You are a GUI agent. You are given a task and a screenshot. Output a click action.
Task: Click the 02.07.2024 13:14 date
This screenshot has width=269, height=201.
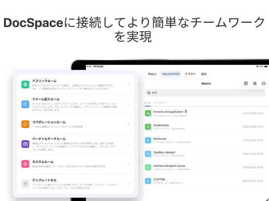(x=253, y=113)
